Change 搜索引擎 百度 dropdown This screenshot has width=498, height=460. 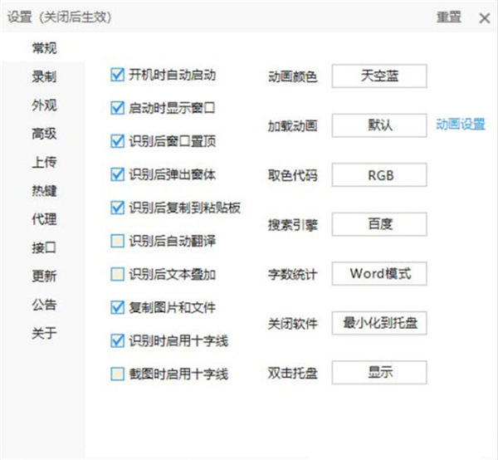379,223
